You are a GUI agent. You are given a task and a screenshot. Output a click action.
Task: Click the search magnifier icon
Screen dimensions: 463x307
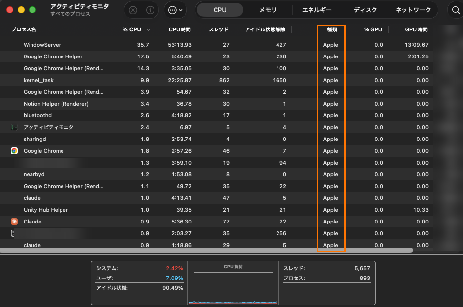456,10
